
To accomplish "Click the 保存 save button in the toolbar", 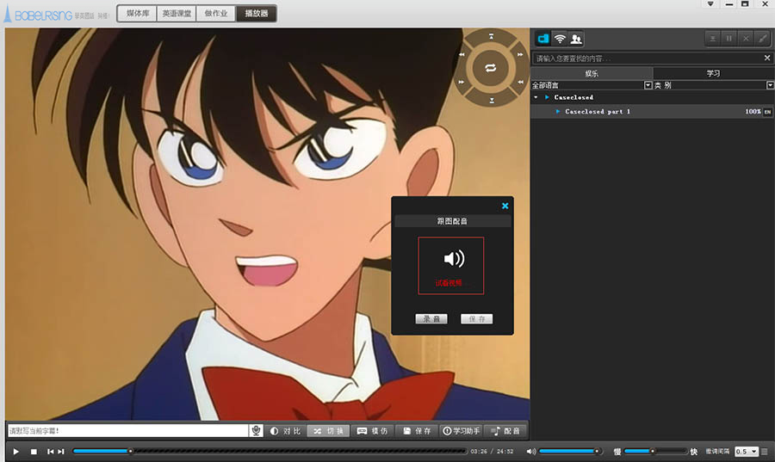I will (417, 431).
